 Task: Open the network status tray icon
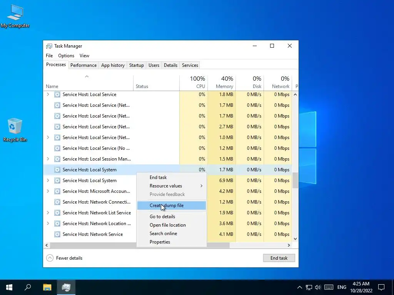309,287
